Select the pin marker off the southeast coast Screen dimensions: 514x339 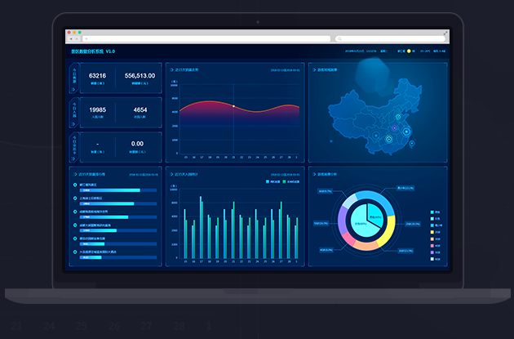(412, 144)
